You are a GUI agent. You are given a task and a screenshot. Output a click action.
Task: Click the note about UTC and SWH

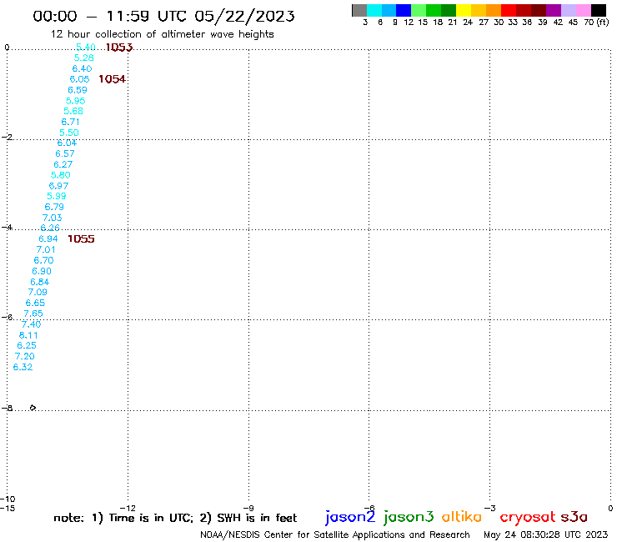click(175, 518)
